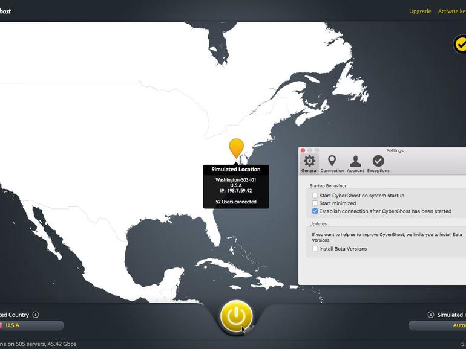This screenshot has width=466, height=349.
Task: Click info icon next to Simulated IP
Action: (431, 315)
